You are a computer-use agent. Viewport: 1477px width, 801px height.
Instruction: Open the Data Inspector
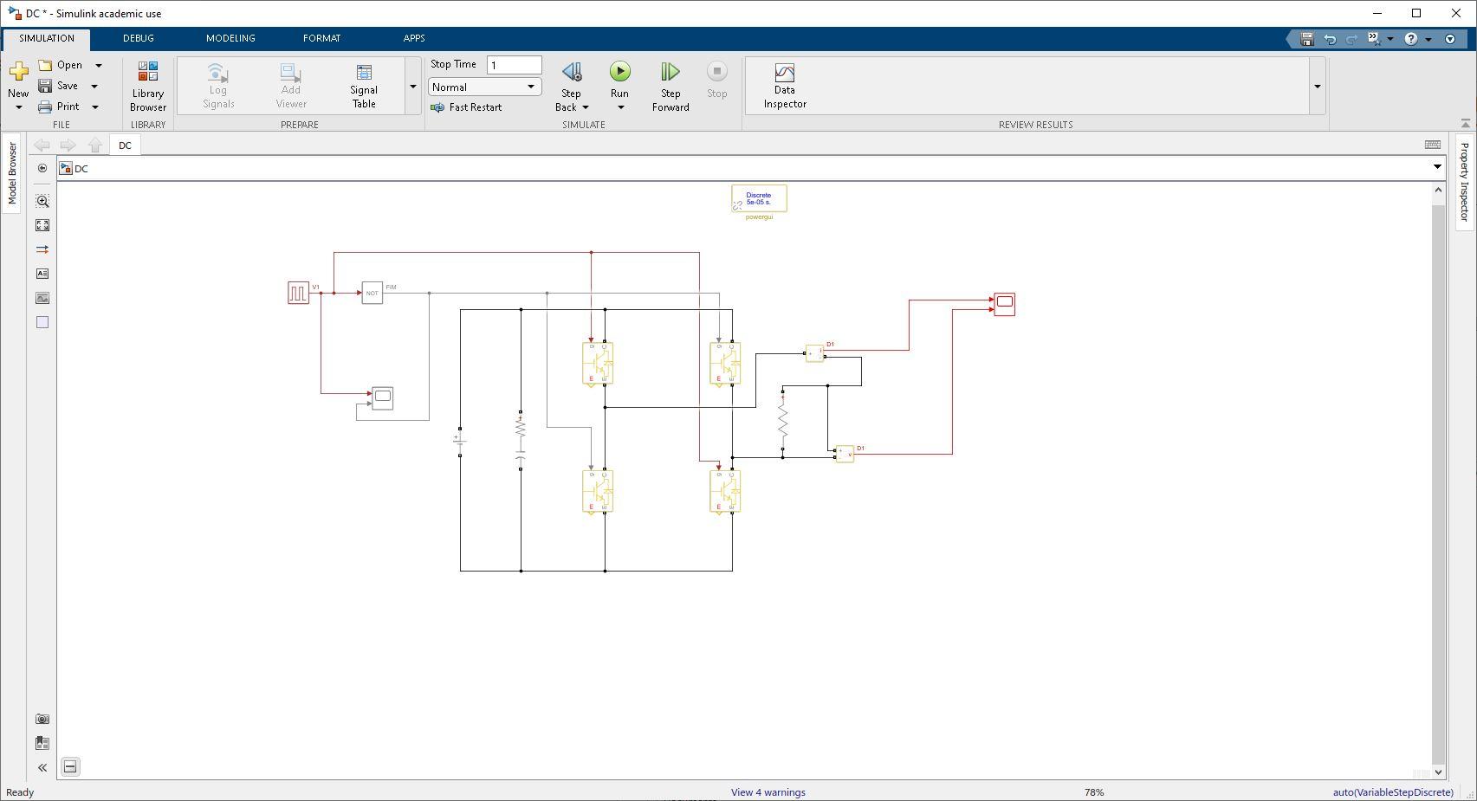(x=785, y=86)
